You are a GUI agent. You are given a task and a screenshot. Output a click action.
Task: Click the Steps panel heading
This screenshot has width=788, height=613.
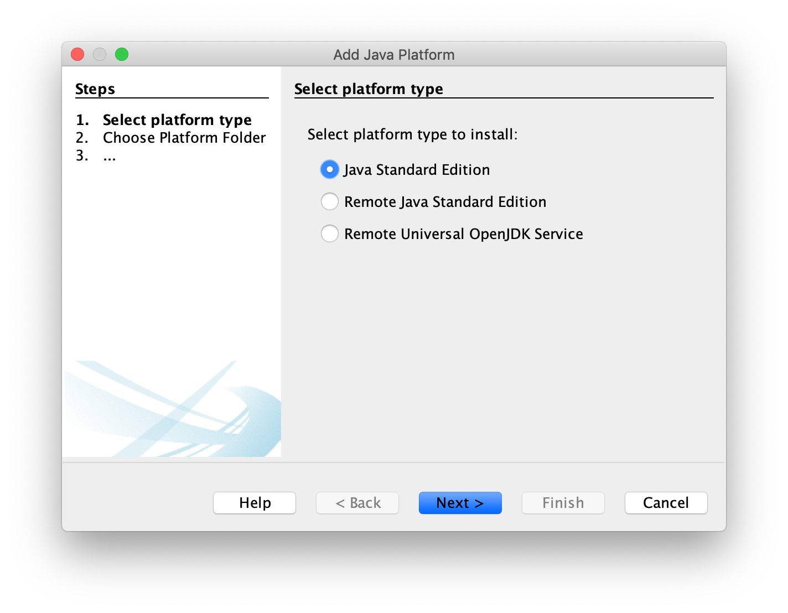coord(95,89)
